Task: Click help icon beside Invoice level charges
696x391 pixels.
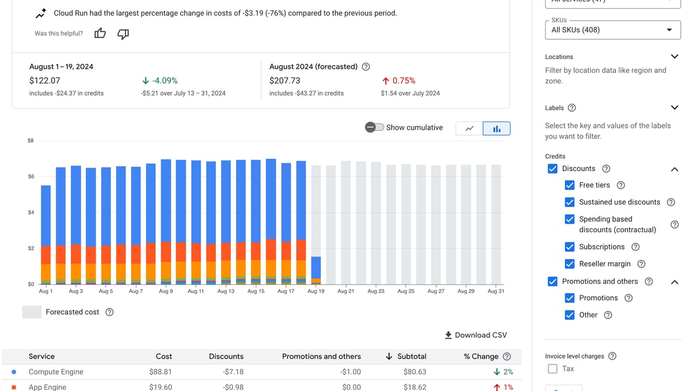Action: coord(612,356)
